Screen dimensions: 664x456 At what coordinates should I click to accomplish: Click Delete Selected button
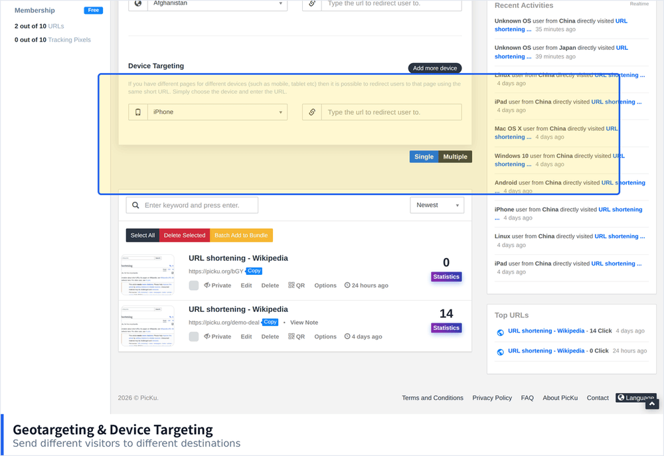[185, 236]
